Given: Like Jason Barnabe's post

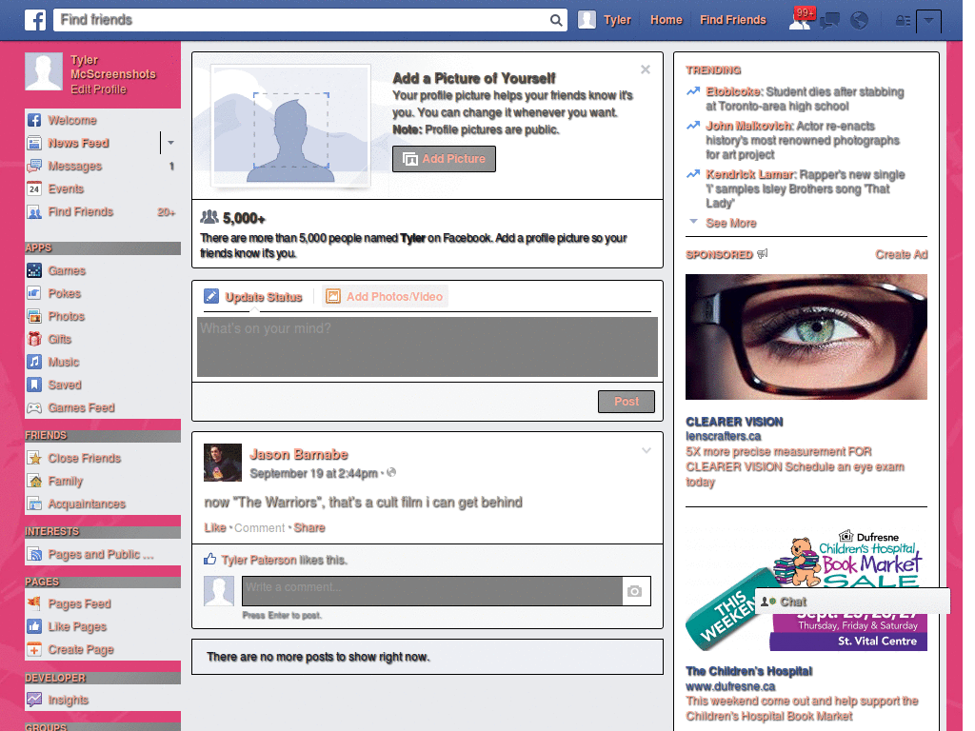Looking at the screenshot, I should point(214,527).
